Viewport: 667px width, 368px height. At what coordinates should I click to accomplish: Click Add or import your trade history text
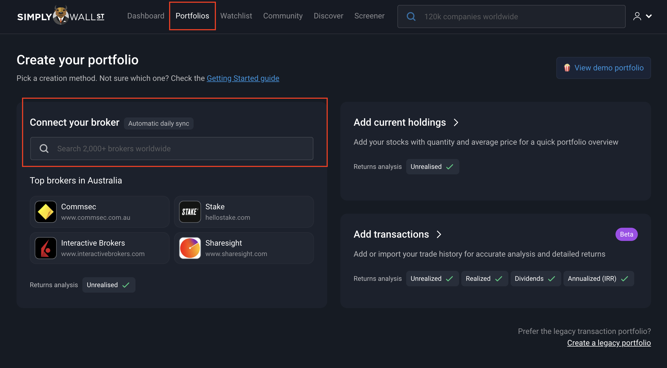click(479, 254)
